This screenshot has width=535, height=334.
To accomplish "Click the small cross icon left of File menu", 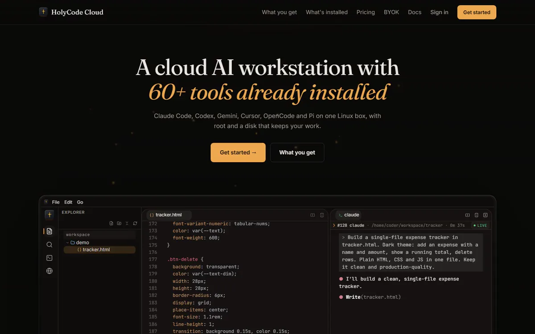I will point(46,202).
